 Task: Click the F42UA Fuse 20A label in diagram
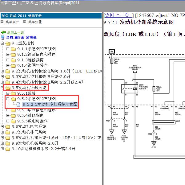coord(116,61)
